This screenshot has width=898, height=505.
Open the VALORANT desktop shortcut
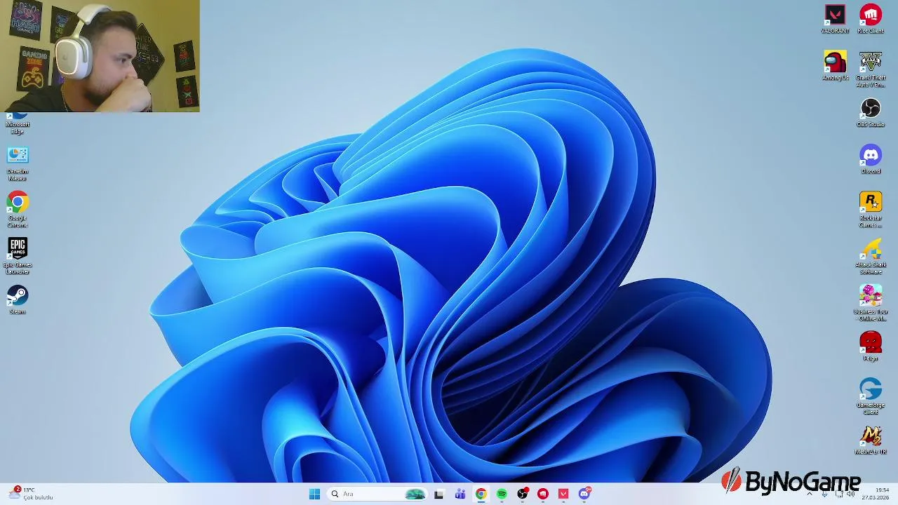point(835,20)
